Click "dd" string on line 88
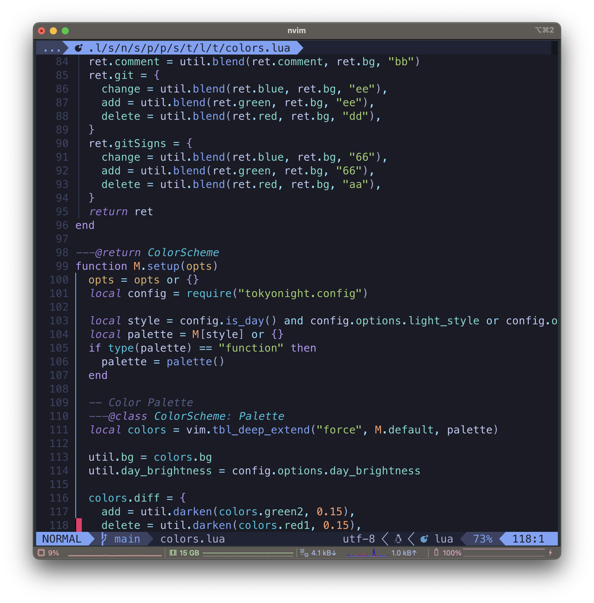This screenshot has height=603, width=594. pos(355,116)
